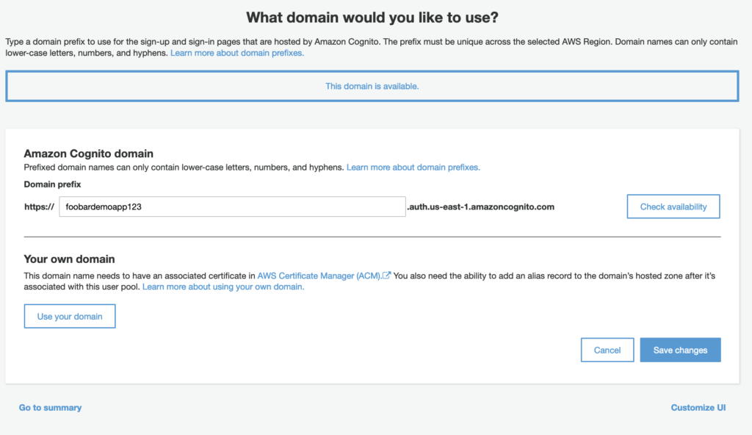Image resolution: width=752 pixels, height=435 pixels.
Task: Click the 'What domain would you like to use?' heading
Action: coord(377,18)
